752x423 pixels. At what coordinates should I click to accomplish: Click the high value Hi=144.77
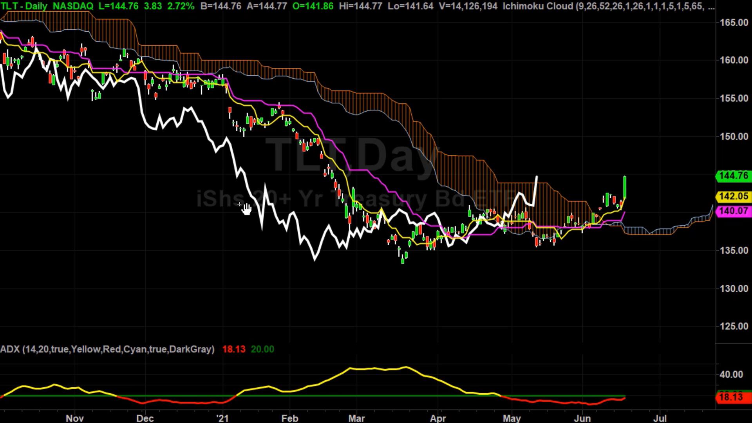pos(360,6)
